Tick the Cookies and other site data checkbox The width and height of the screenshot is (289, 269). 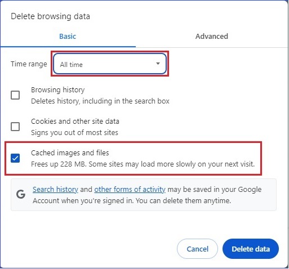pyautogui.click(x=15, y=127)
